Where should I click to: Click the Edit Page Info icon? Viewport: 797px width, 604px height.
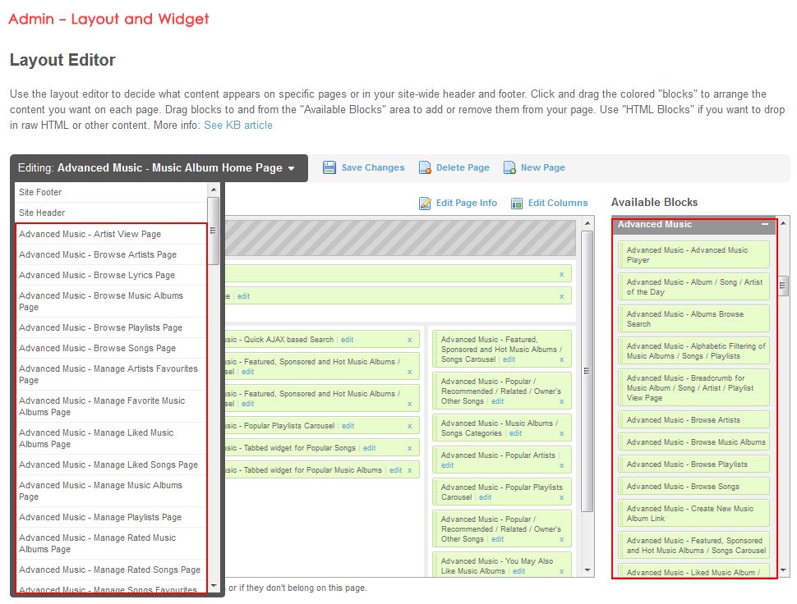425,203
